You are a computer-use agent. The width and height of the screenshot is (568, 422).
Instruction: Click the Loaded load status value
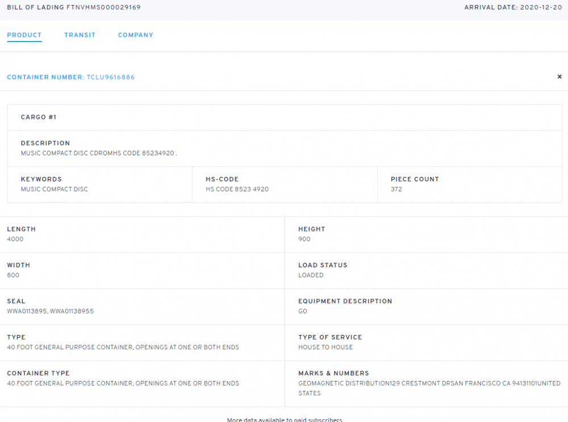coord(311,275)
